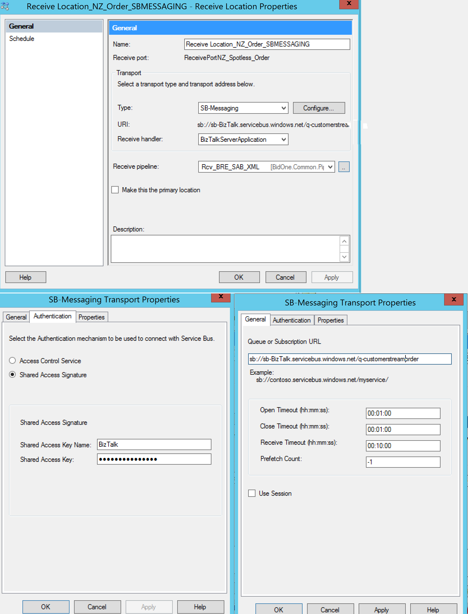
Task: Click the pipeline ellipsis browse button
Action: [344, 167]
